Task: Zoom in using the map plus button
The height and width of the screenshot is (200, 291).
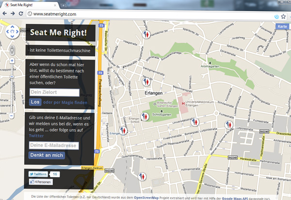Action: click(11, 61)
